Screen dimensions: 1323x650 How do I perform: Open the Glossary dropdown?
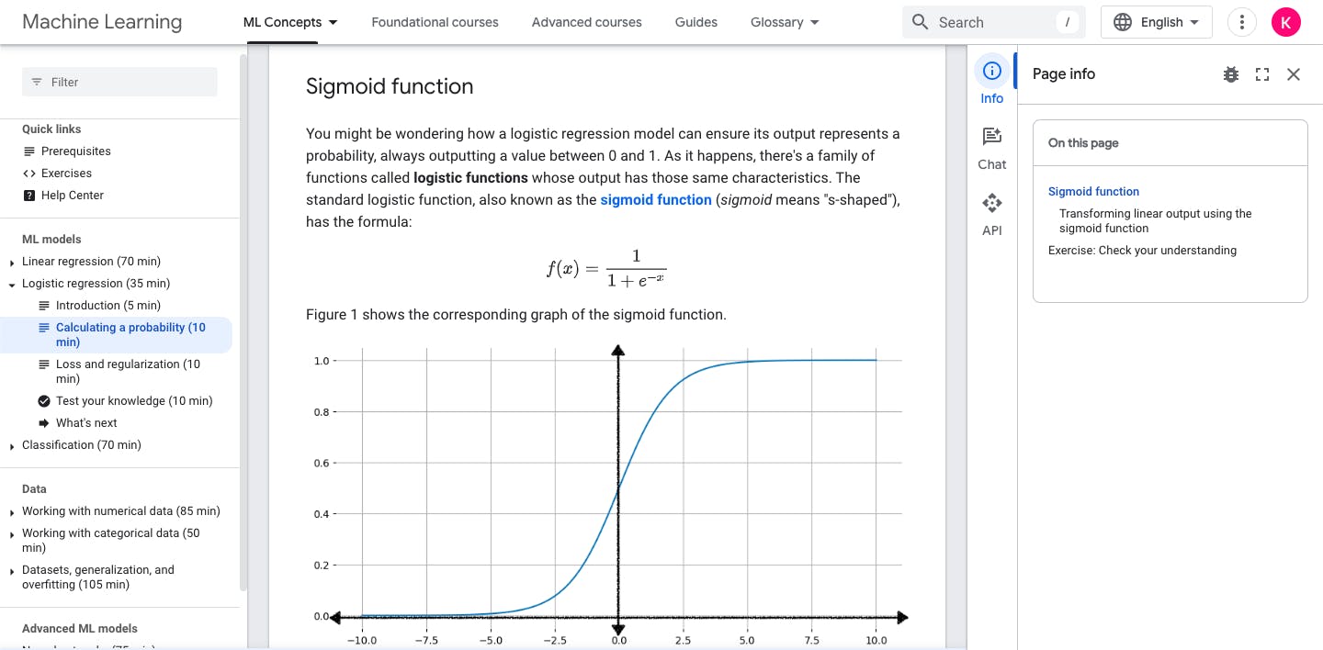pos(784,21)
